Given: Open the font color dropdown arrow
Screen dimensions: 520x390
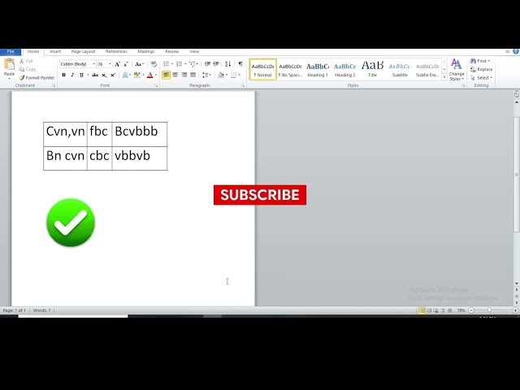Looking at the screenshot, I should click(156, 75).
